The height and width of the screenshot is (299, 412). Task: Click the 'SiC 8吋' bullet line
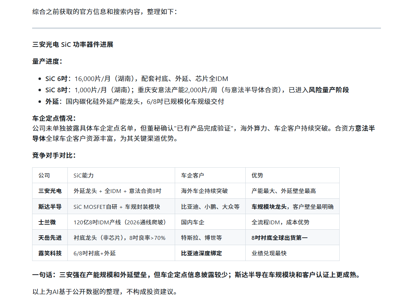point(197,90)
